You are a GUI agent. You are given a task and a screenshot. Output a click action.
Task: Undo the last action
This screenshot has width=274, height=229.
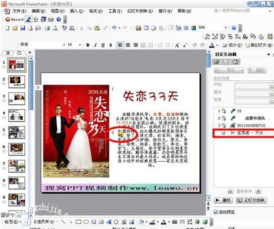point(114,28)
